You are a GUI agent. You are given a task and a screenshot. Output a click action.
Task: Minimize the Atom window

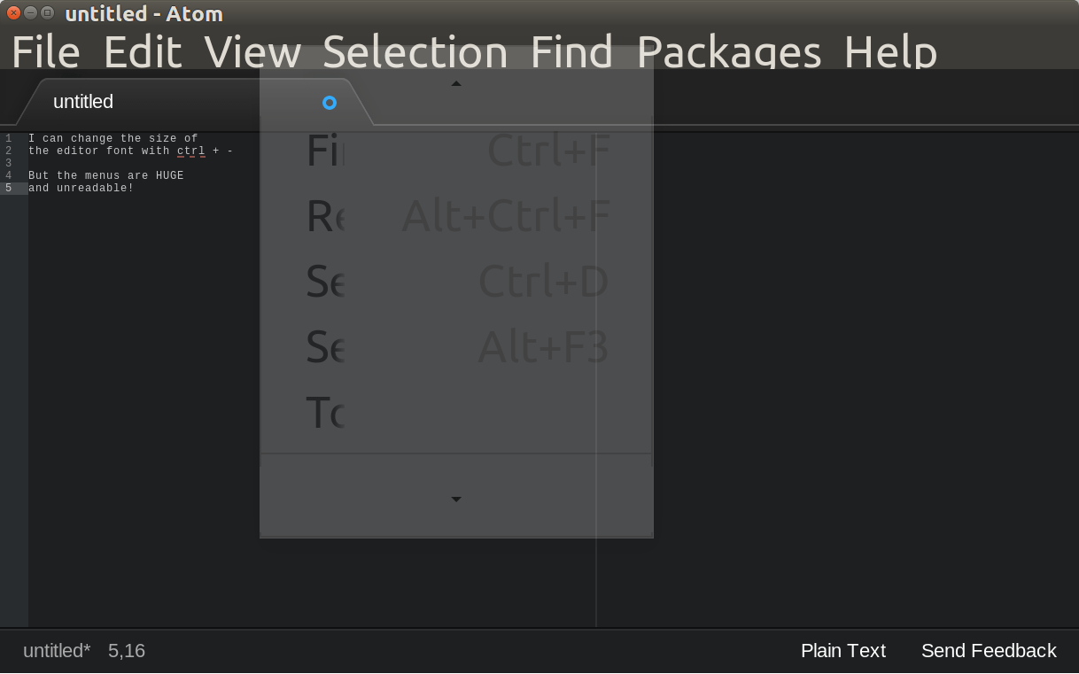[x=30, y=12]
